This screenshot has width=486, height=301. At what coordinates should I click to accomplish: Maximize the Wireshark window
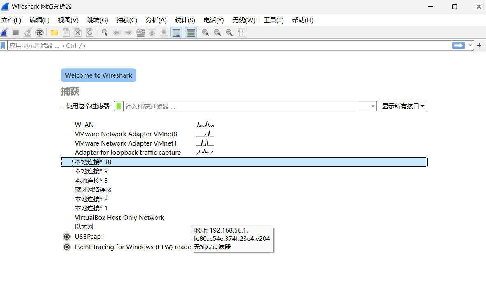[x=455, y=7]
